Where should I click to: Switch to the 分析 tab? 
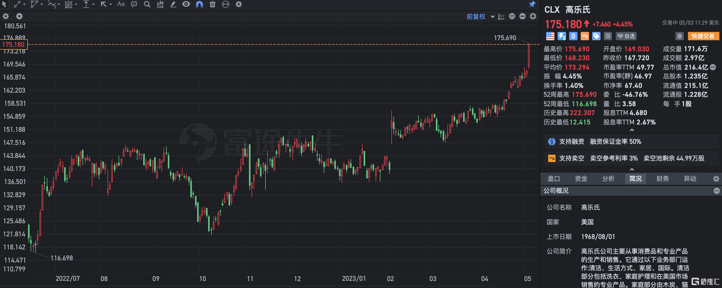coord(608,178)
